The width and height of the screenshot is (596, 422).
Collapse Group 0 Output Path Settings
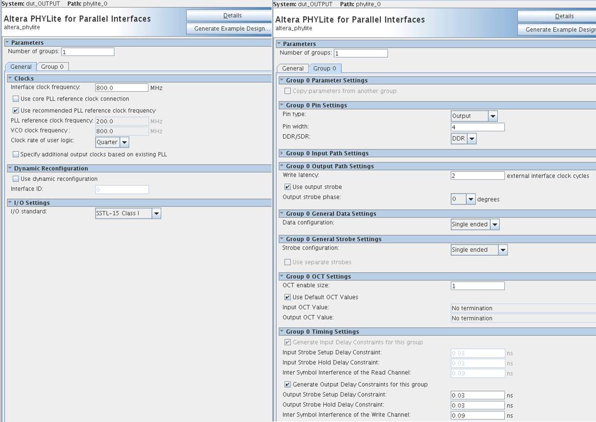(282, 166)
